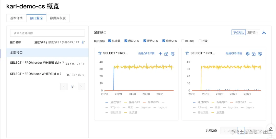
Task: Open 拒绝QPS详情 on second chart
Action: tap(234, 53)
